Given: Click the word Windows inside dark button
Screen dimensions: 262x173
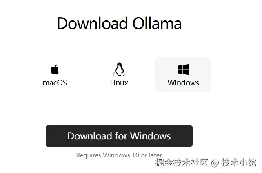Looking at the screenshot, I should tap(150, 136).
